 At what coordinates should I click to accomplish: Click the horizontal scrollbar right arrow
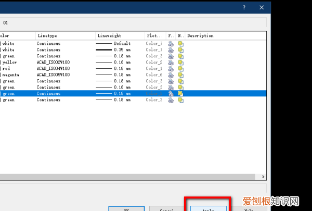pyautogui.click(x=263, y=177)
